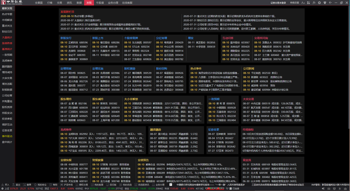Select the 交易 menu tab

(59, 3)
